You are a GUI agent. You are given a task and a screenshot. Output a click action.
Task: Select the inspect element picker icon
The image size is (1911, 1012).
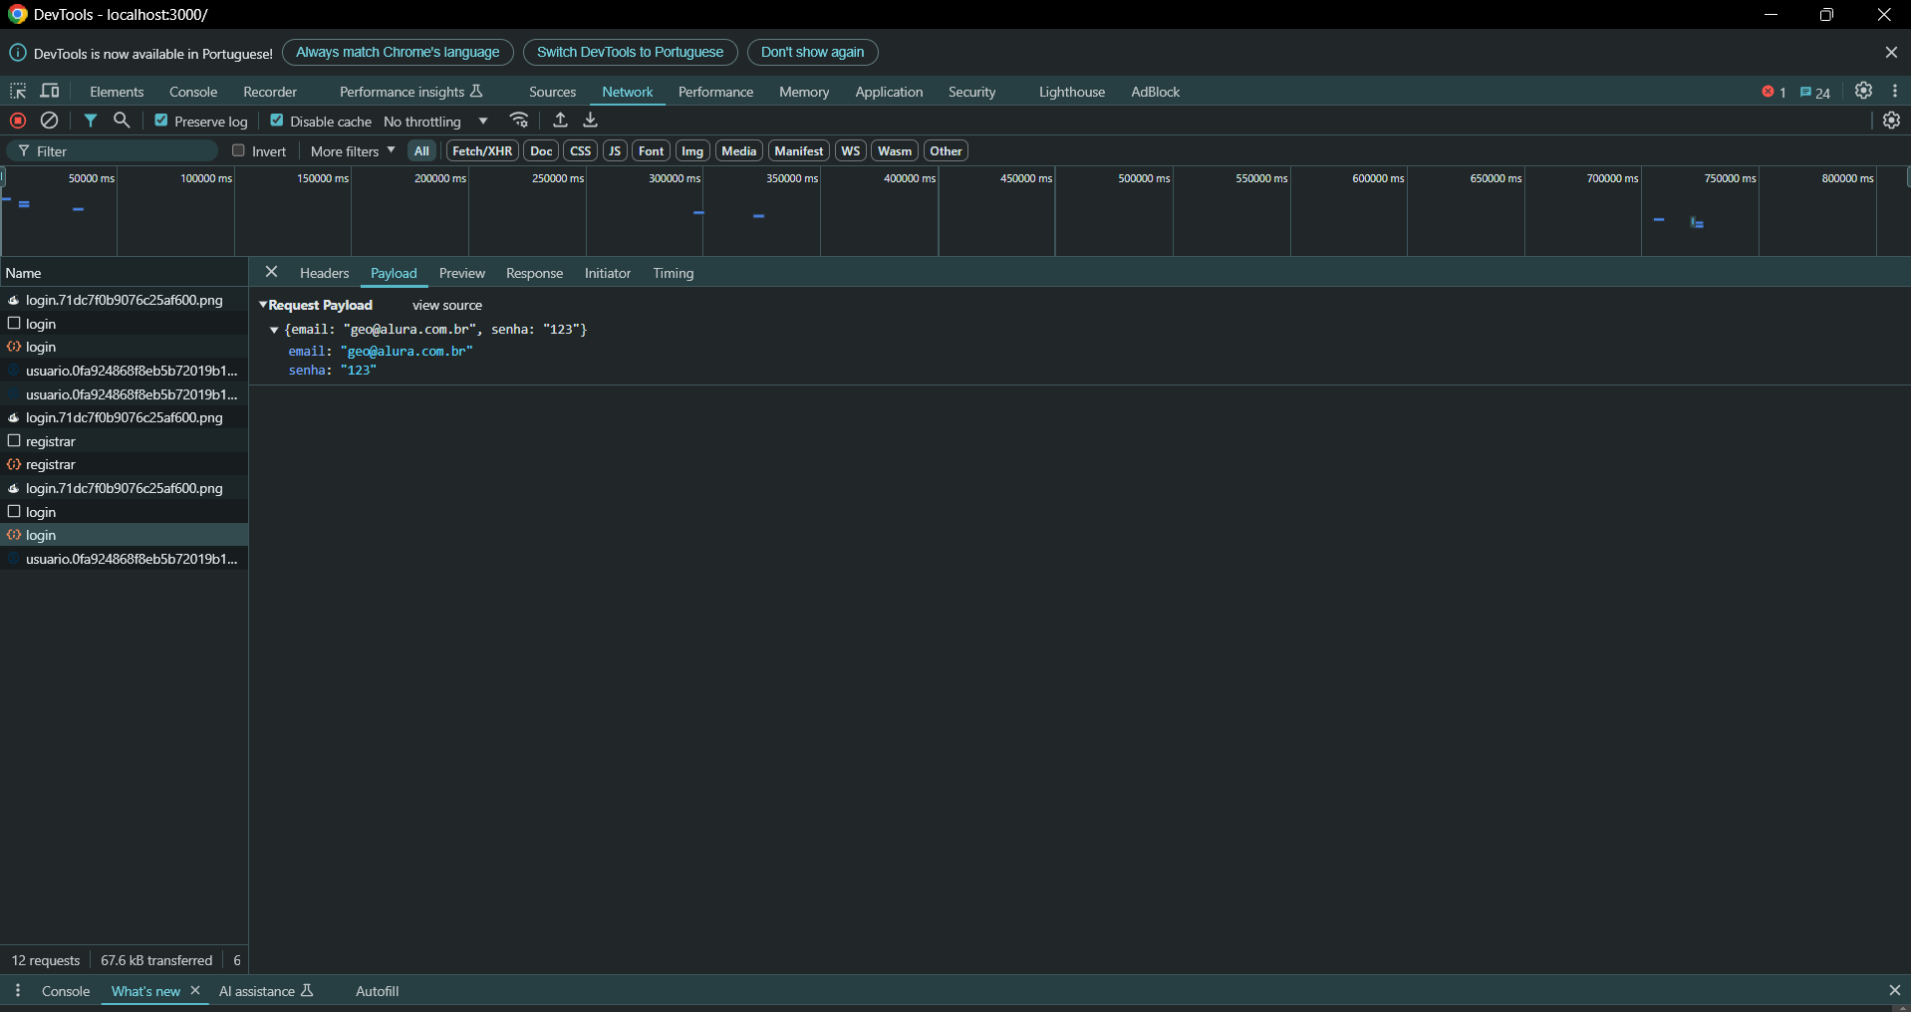(x=18, y=91)
